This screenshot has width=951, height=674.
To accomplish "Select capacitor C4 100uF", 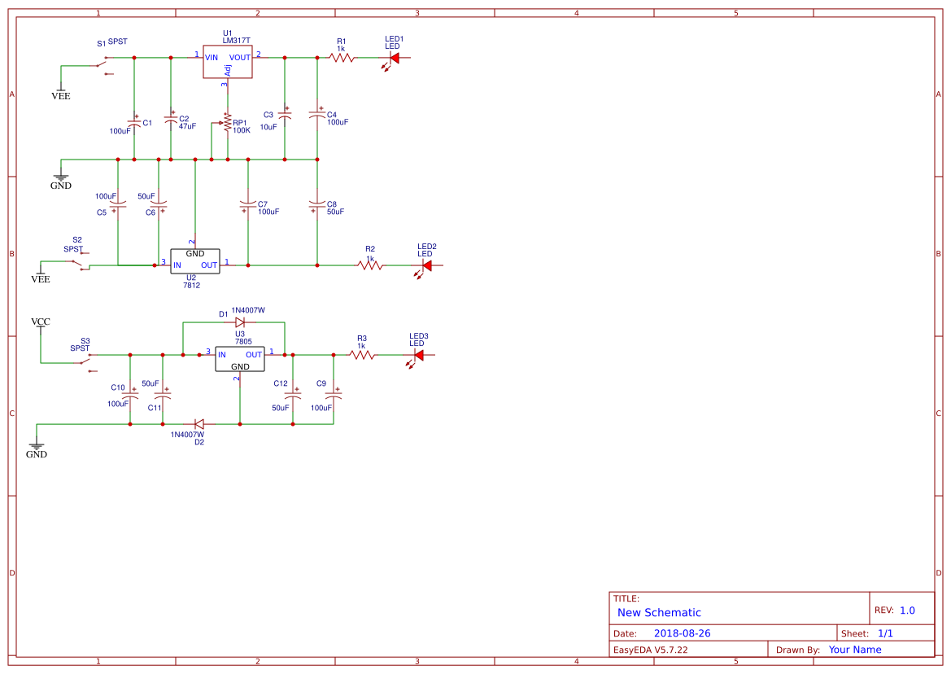I will [x=316, y=116].
